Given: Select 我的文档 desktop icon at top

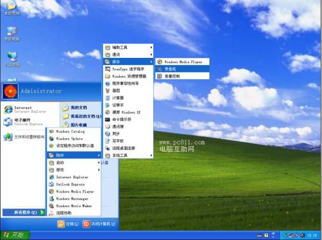Looking at the screenshot, I should click(12, 8).
